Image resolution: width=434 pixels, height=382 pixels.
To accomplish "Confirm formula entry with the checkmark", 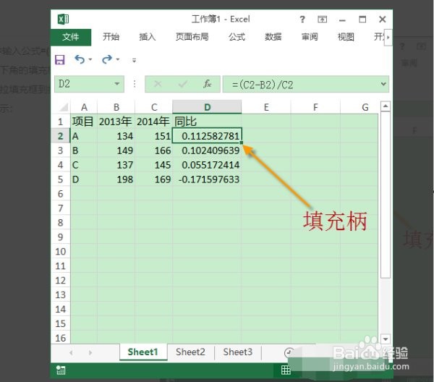I will [x=183, y=84].
